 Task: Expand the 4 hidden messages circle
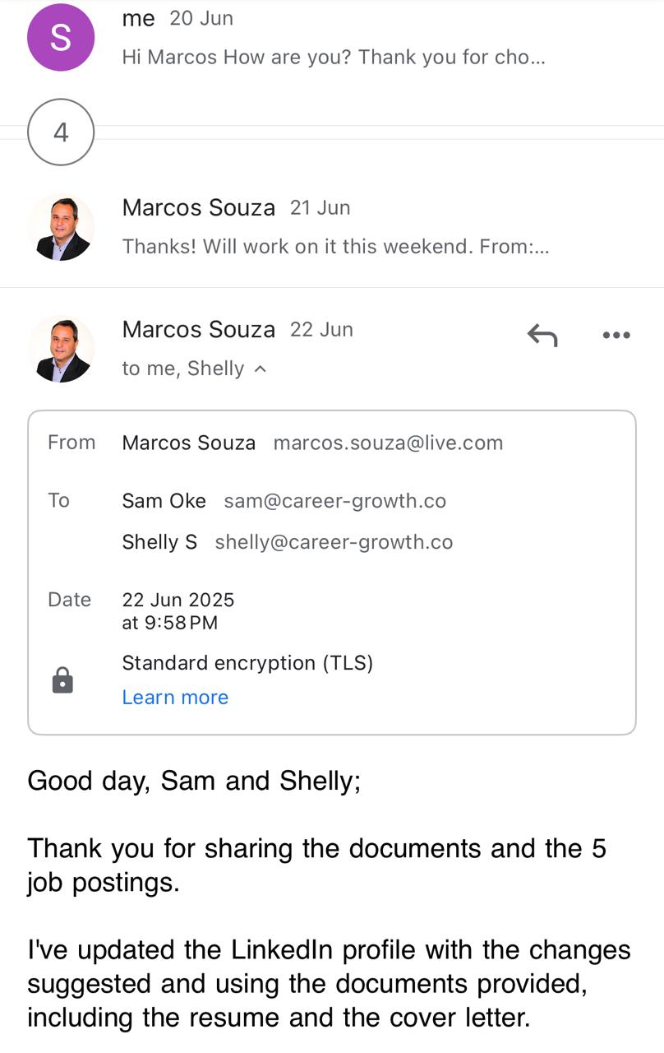(x=61, y=132)
